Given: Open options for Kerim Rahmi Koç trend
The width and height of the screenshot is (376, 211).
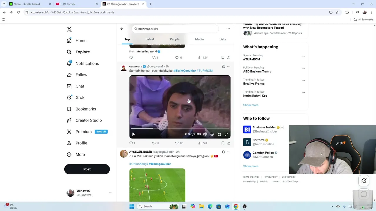Looking at the screenshot, I should [303, 92].
